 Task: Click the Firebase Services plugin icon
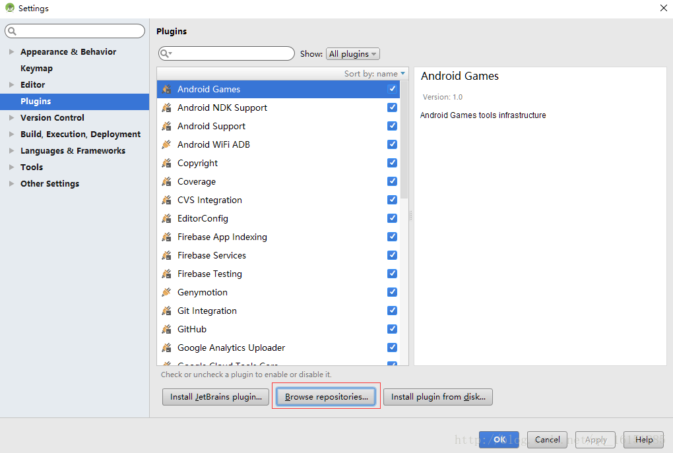coord(166,255)
